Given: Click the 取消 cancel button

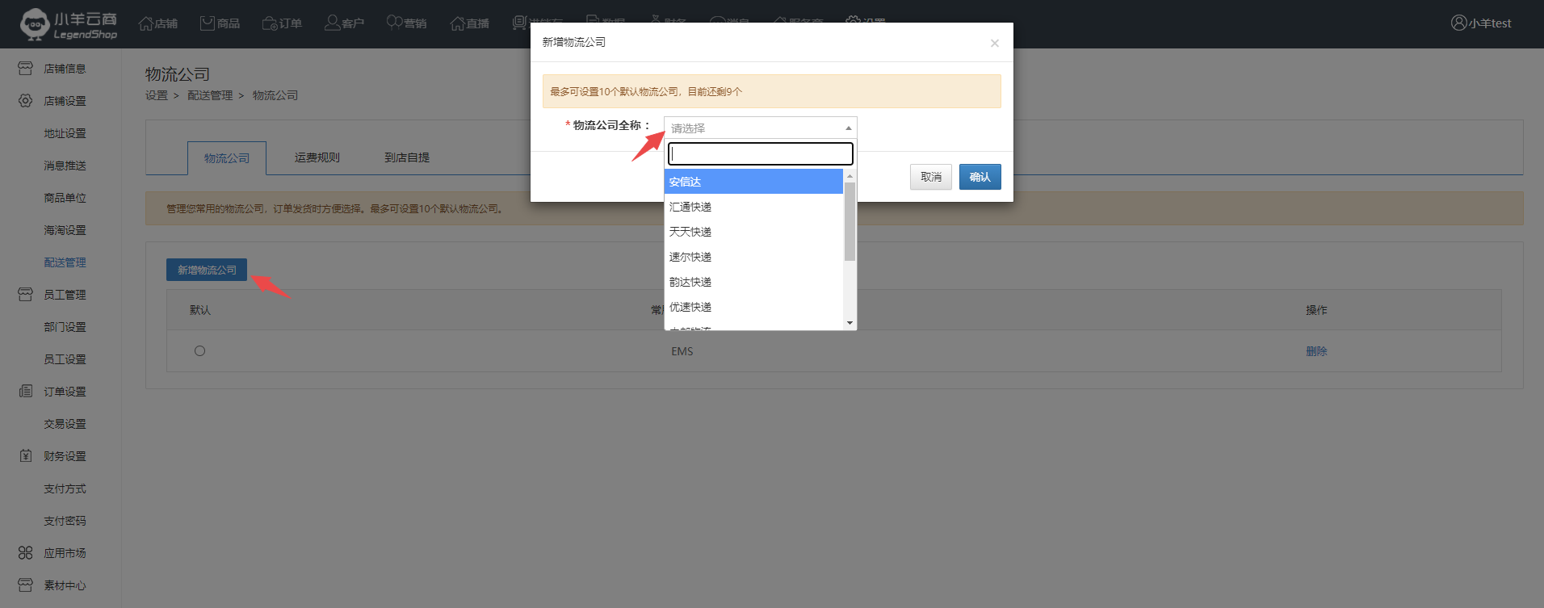Looking at the screenshot, I should click(930, 177).
